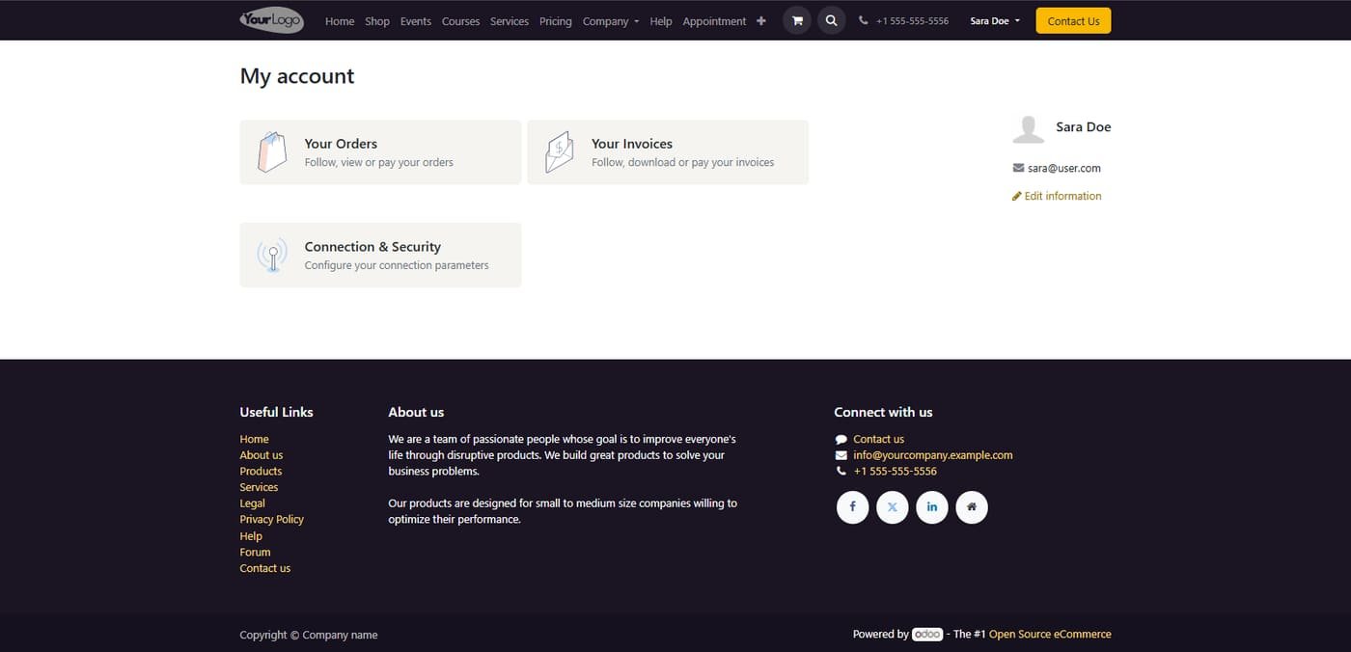Open the Facebook social icon
The width and height of the screenshot is (1351, 652).
tap(852, 507)
